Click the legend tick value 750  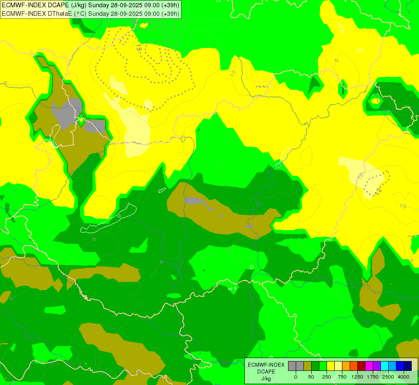[342, 377]
